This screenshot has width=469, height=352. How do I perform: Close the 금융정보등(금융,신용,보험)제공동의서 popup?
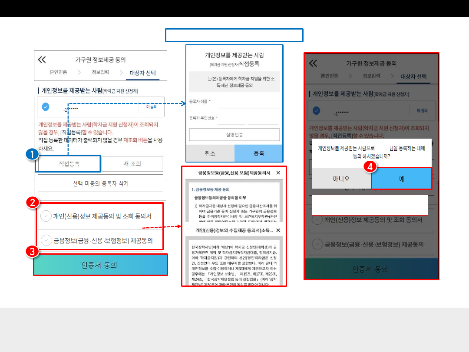point(278,173)
